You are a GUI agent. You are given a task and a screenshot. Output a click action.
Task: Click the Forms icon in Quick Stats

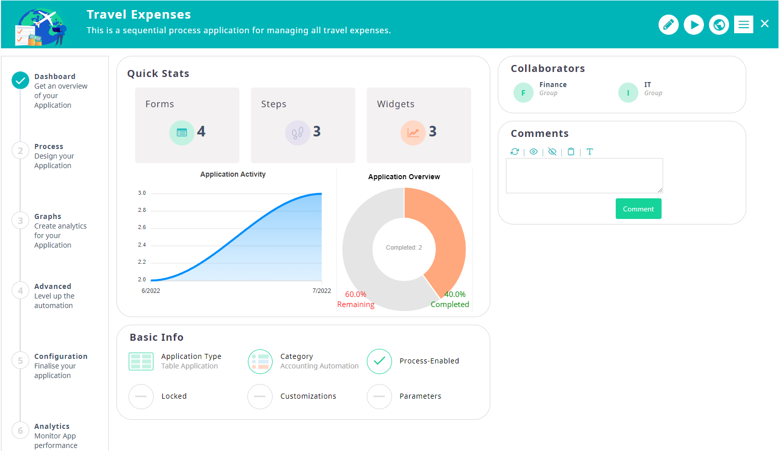(181, 132)
